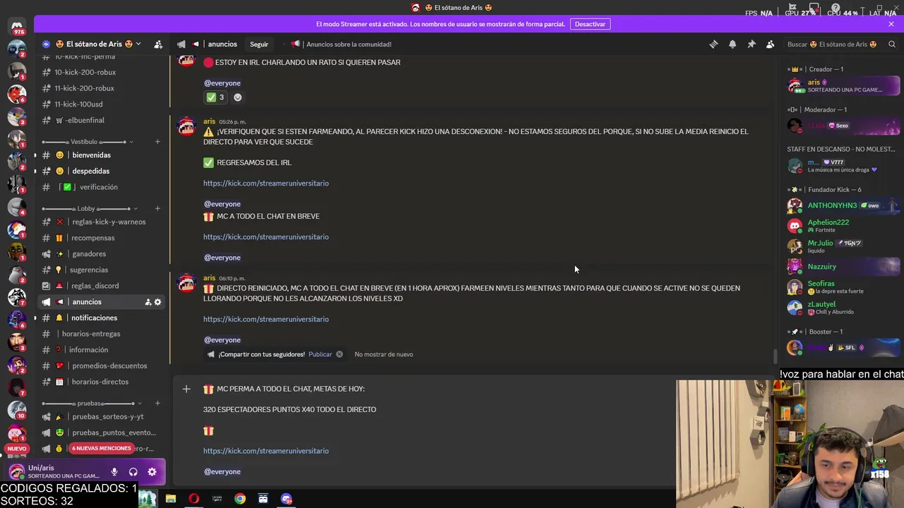The width and height of the screenshot is (904, 508).
Task: Open anuncios channel settings gear
Action: pyautogui.click(x=157, y=302)
